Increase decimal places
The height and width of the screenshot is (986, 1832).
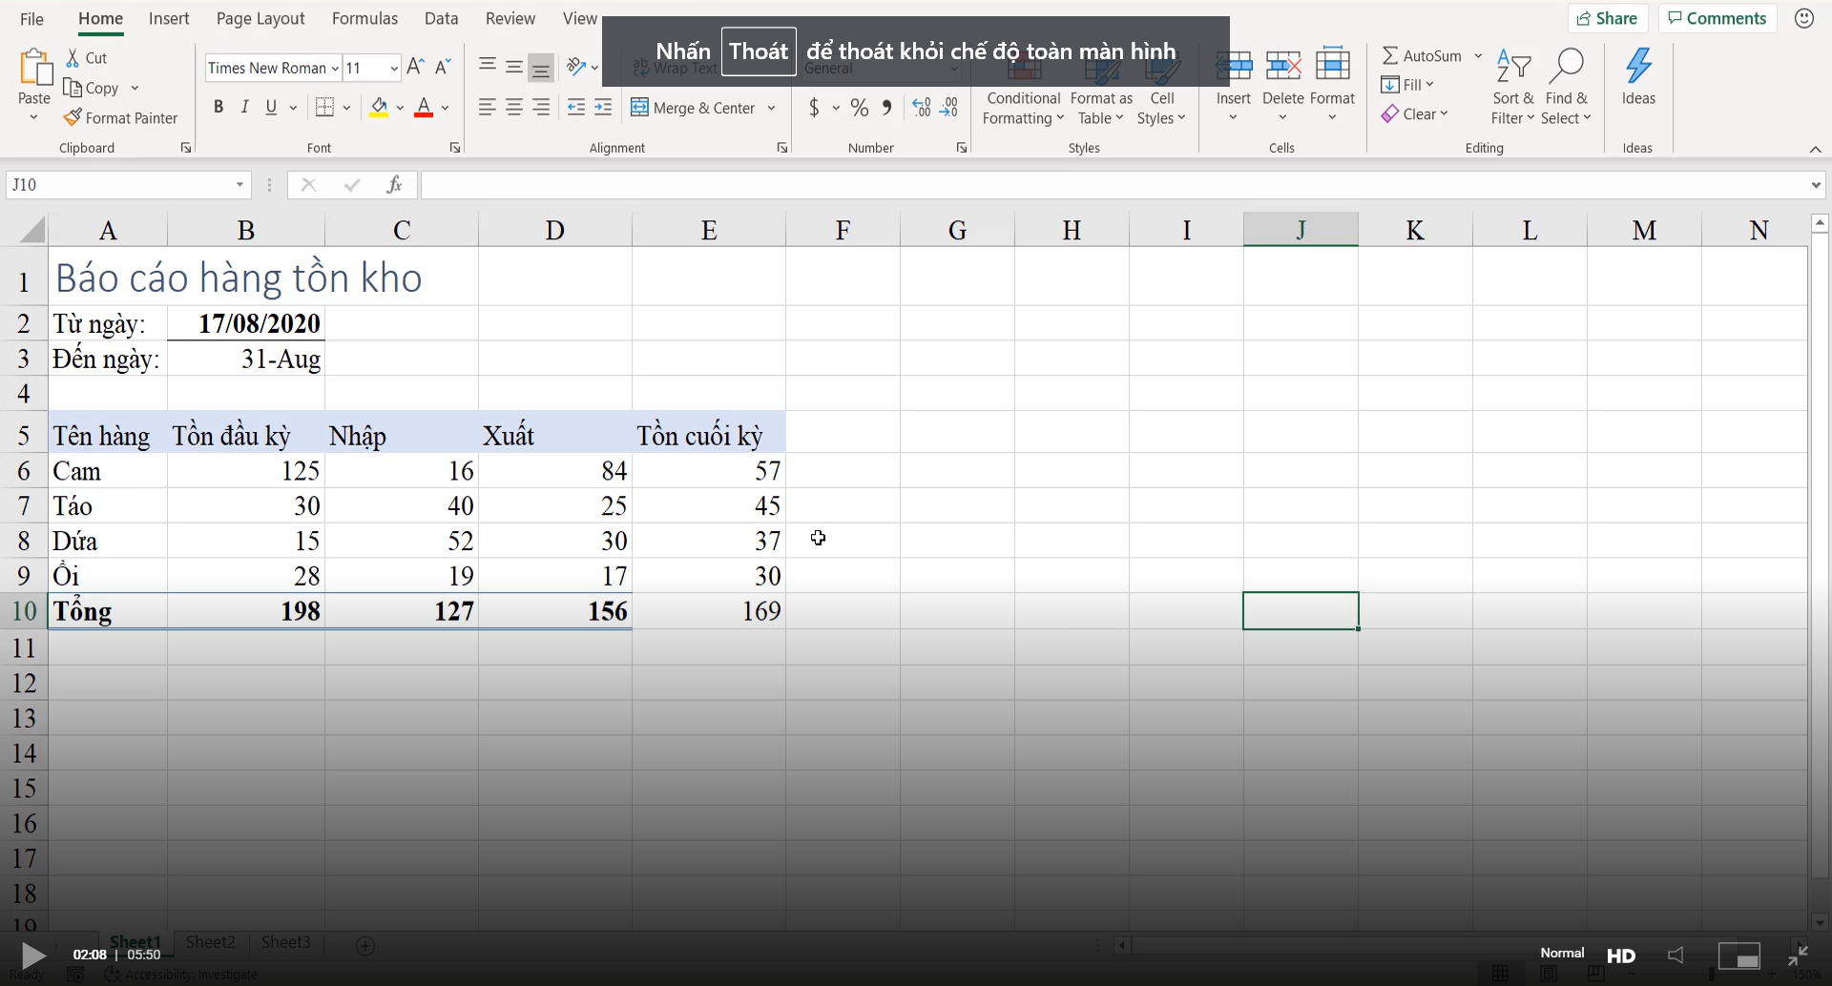click(x=922, y=108)
